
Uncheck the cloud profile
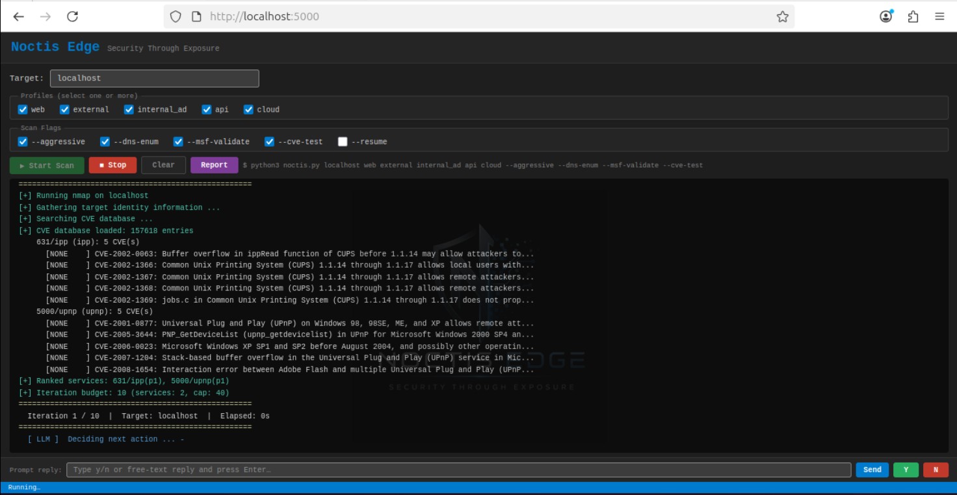pyautogui.click(x=248, y=109)
